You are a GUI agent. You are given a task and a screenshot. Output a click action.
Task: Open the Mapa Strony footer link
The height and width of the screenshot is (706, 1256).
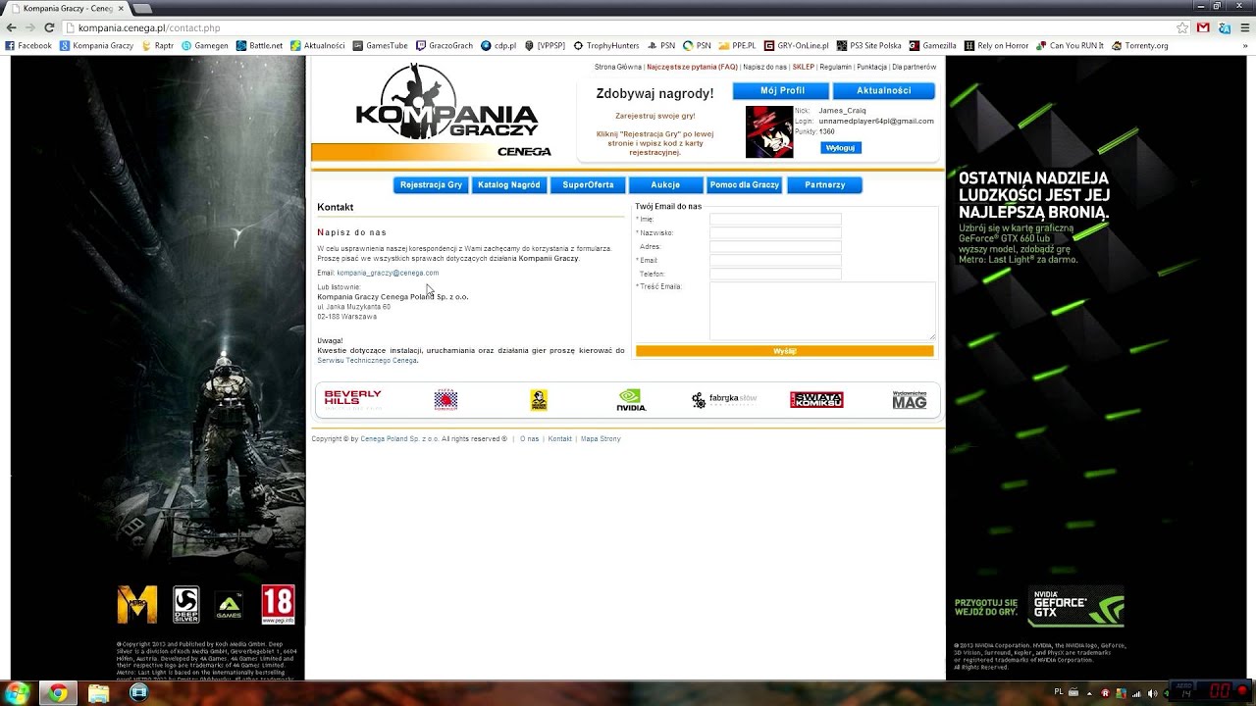click(x=601, y=439)
